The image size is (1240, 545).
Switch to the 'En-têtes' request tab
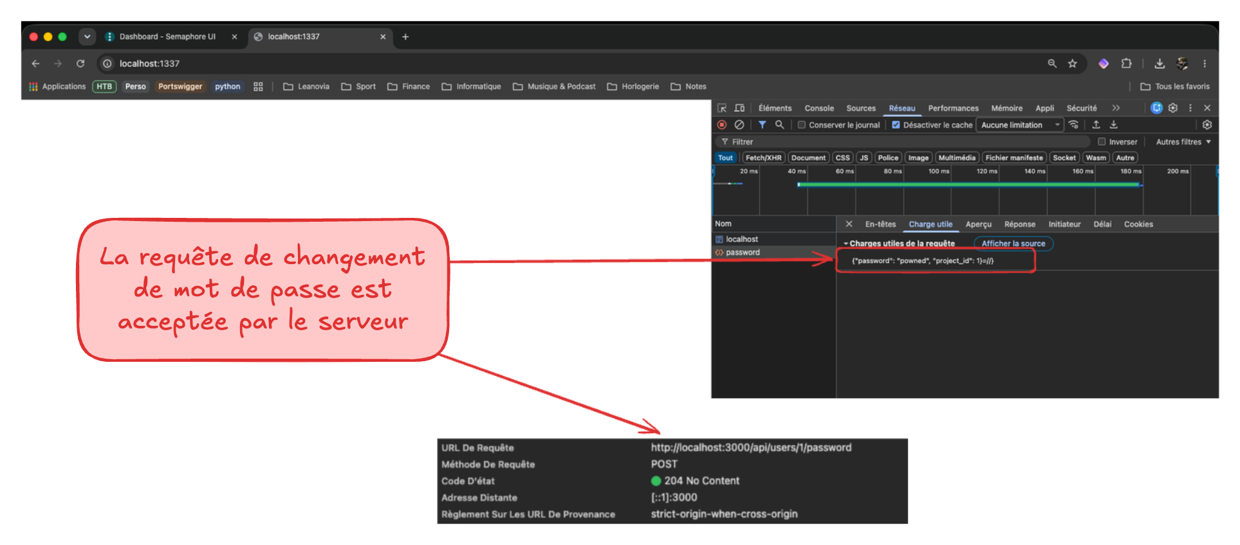[880, 224]
